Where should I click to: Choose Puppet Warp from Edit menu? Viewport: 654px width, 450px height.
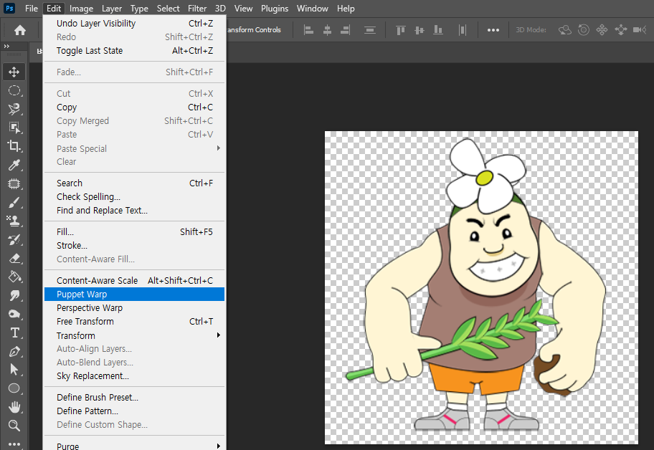(x=134, y=295)
